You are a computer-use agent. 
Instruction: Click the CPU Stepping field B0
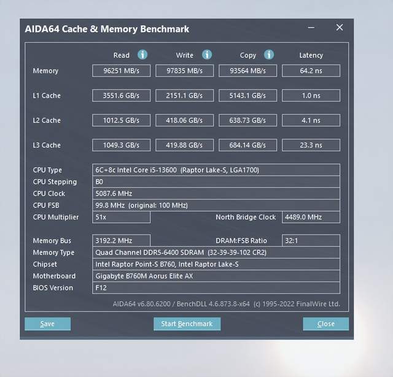(x=216, y=182)
